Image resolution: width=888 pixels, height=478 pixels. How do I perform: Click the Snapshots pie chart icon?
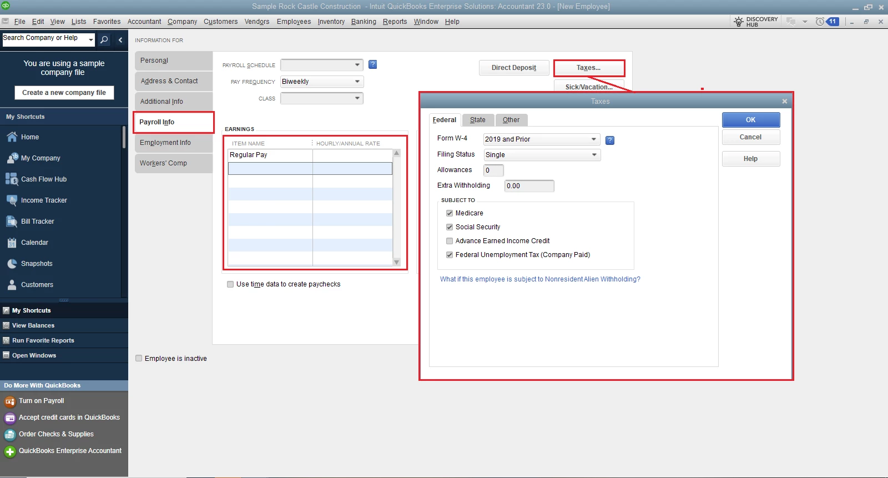point(12,264)
